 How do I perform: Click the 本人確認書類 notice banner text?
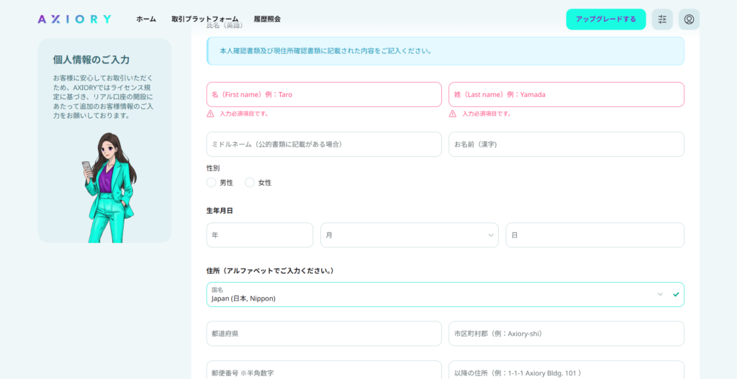click(x=326, y=51)
